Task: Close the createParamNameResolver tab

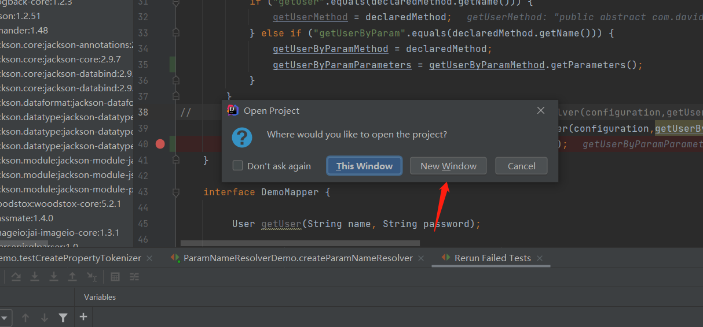Action: [x=422, y=258]
